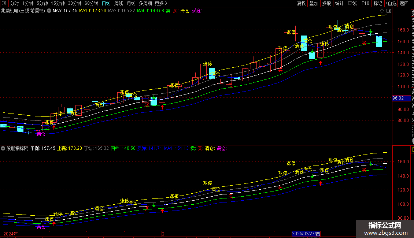The width and height of the screenshot is (414, 238).
Task: Select the 日线 daily tab
Action: (106, 3)
